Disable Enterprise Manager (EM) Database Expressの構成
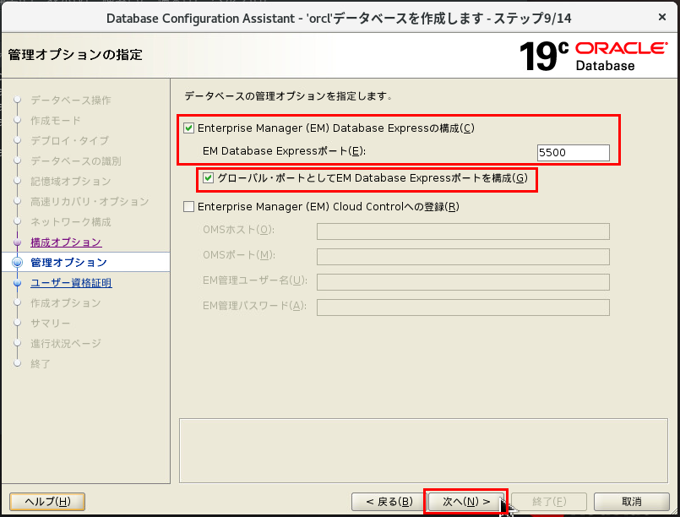680x517 pixels. 190,128
